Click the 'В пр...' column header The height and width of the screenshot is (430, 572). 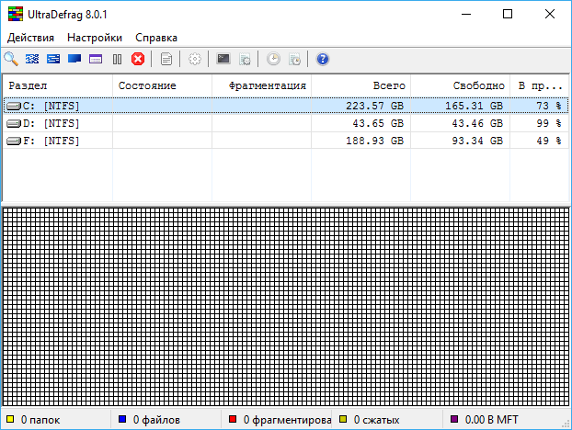point(539,85)
